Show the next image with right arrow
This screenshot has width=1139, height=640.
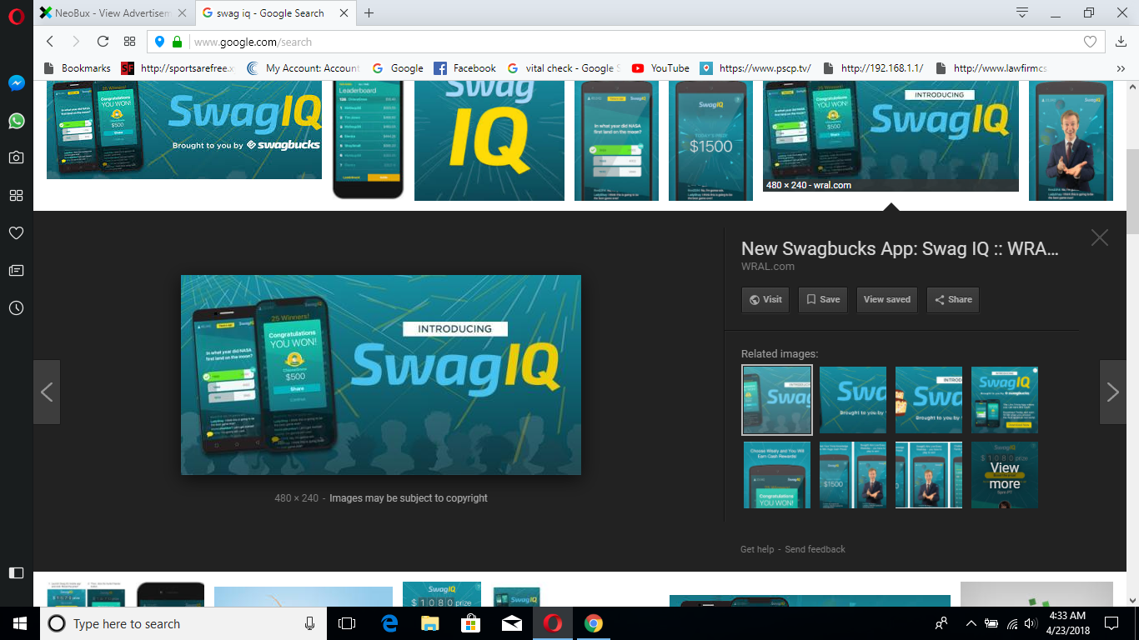pyautogui.click(x=1112, y=392)
